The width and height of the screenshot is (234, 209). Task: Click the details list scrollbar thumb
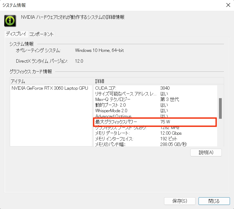click(x=220, y=108)
